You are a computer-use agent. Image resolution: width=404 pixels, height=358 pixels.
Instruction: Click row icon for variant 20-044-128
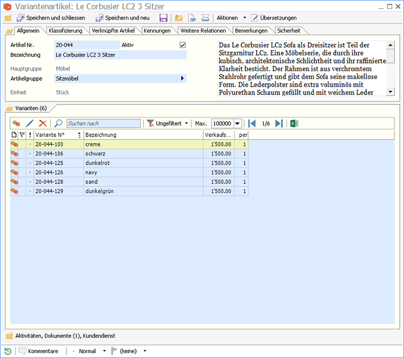pos(14,182)
